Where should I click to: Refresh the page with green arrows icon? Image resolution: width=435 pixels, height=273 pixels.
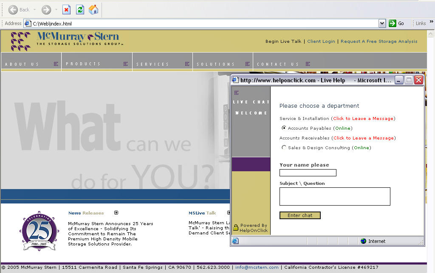coord(80,10)
